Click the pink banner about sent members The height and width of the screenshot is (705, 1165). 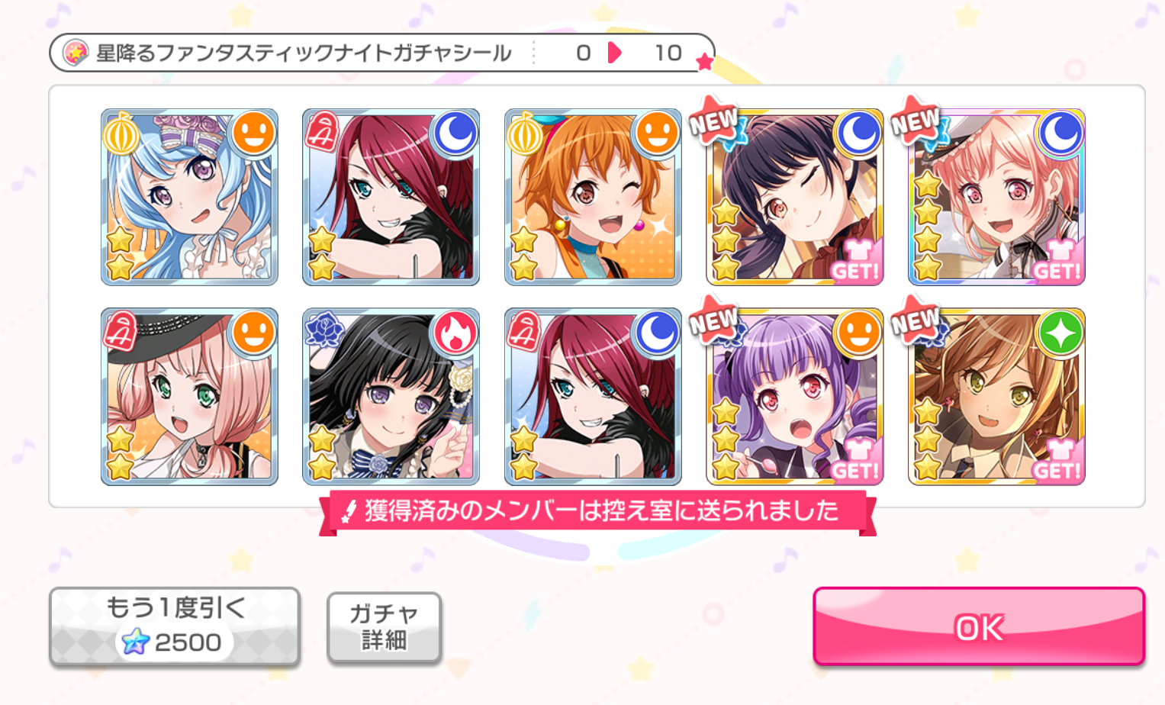tap(597, 511)
